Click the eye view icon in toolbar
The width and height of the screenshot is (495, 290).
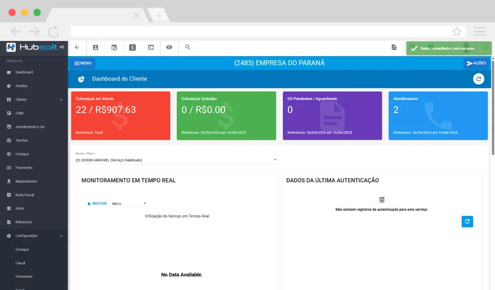pyautogui.click(x=169, y=47)
